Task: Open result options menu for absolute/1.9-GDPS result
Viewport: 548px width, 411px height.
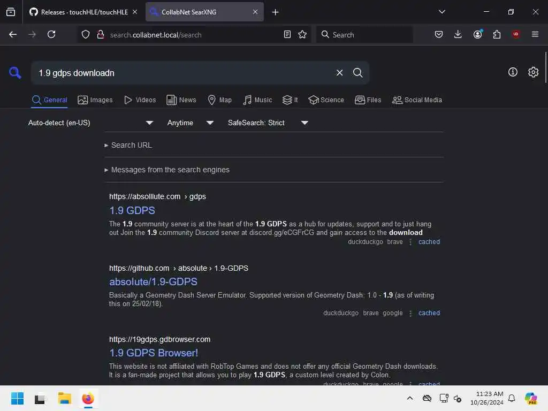Action: coord(410,313)
